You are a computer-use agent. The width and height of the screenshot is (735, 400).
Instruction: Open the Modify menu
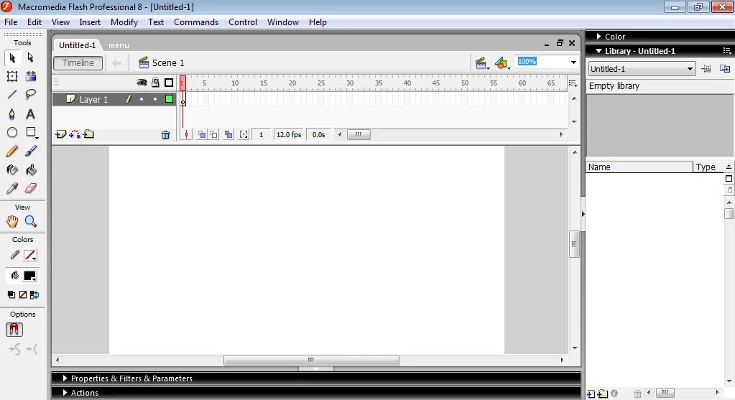click(x=124, y=22)
